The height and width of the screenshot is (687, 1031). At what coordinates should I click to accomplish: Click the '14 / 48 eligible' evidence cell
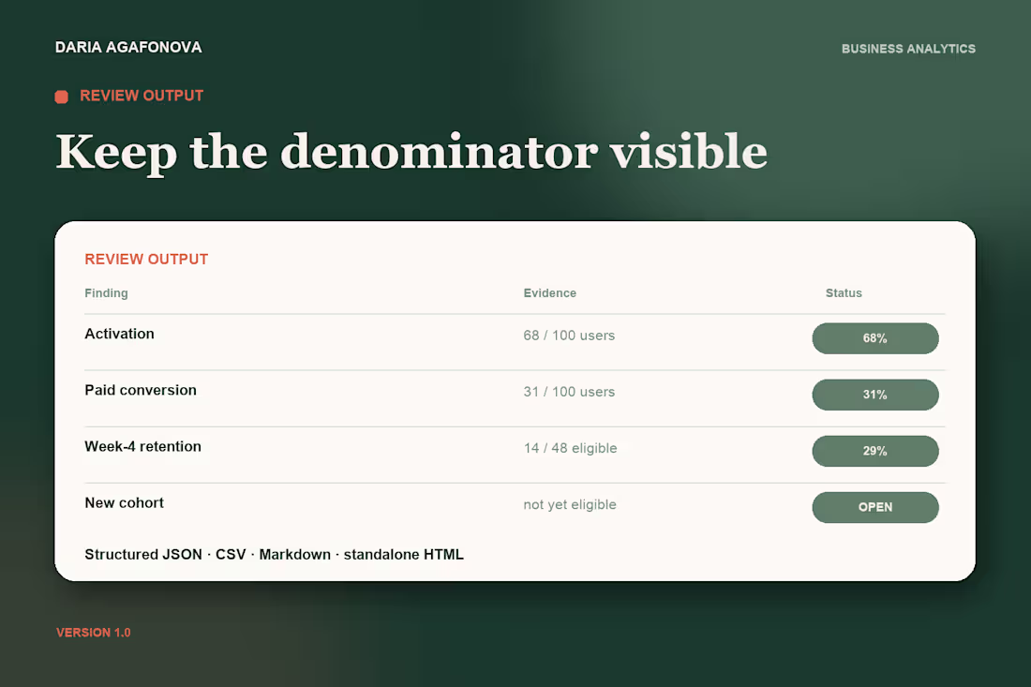click(570, 448)
